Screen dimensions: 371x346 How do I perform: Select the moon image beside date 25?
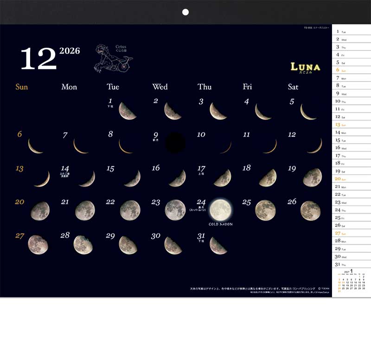pos(265,210)
